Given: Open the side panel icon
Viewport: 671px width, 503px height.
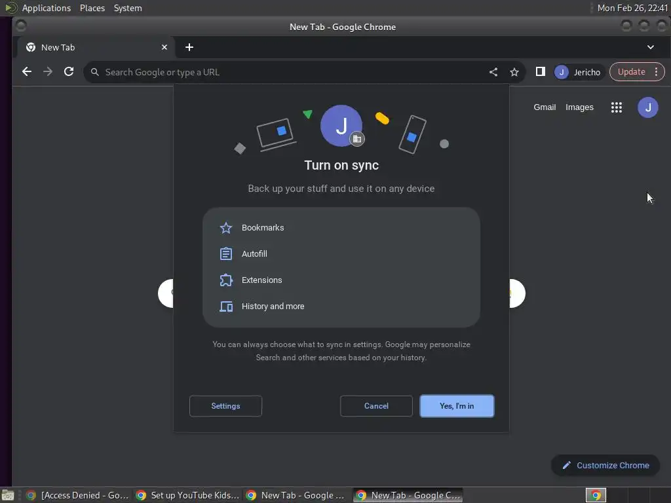Looking at the screenshot, I should click(x=541, y=72).
